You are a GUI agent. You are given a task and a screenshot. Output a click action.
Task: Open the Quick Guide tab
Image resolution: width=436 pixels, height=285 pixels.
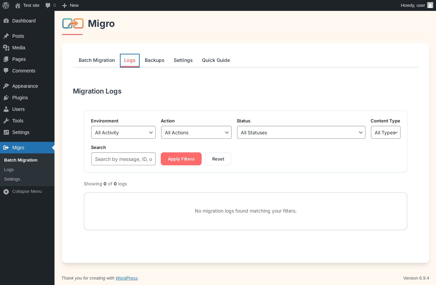point(216,60)
